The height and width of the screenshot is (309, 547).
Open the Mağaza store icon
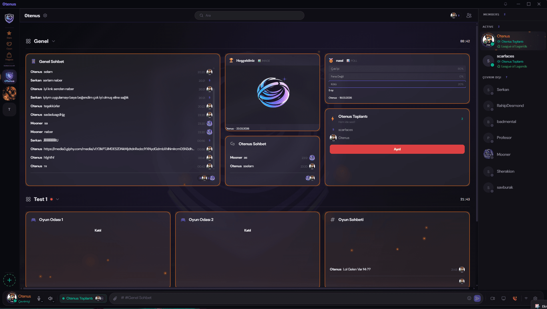coord(9,56)
